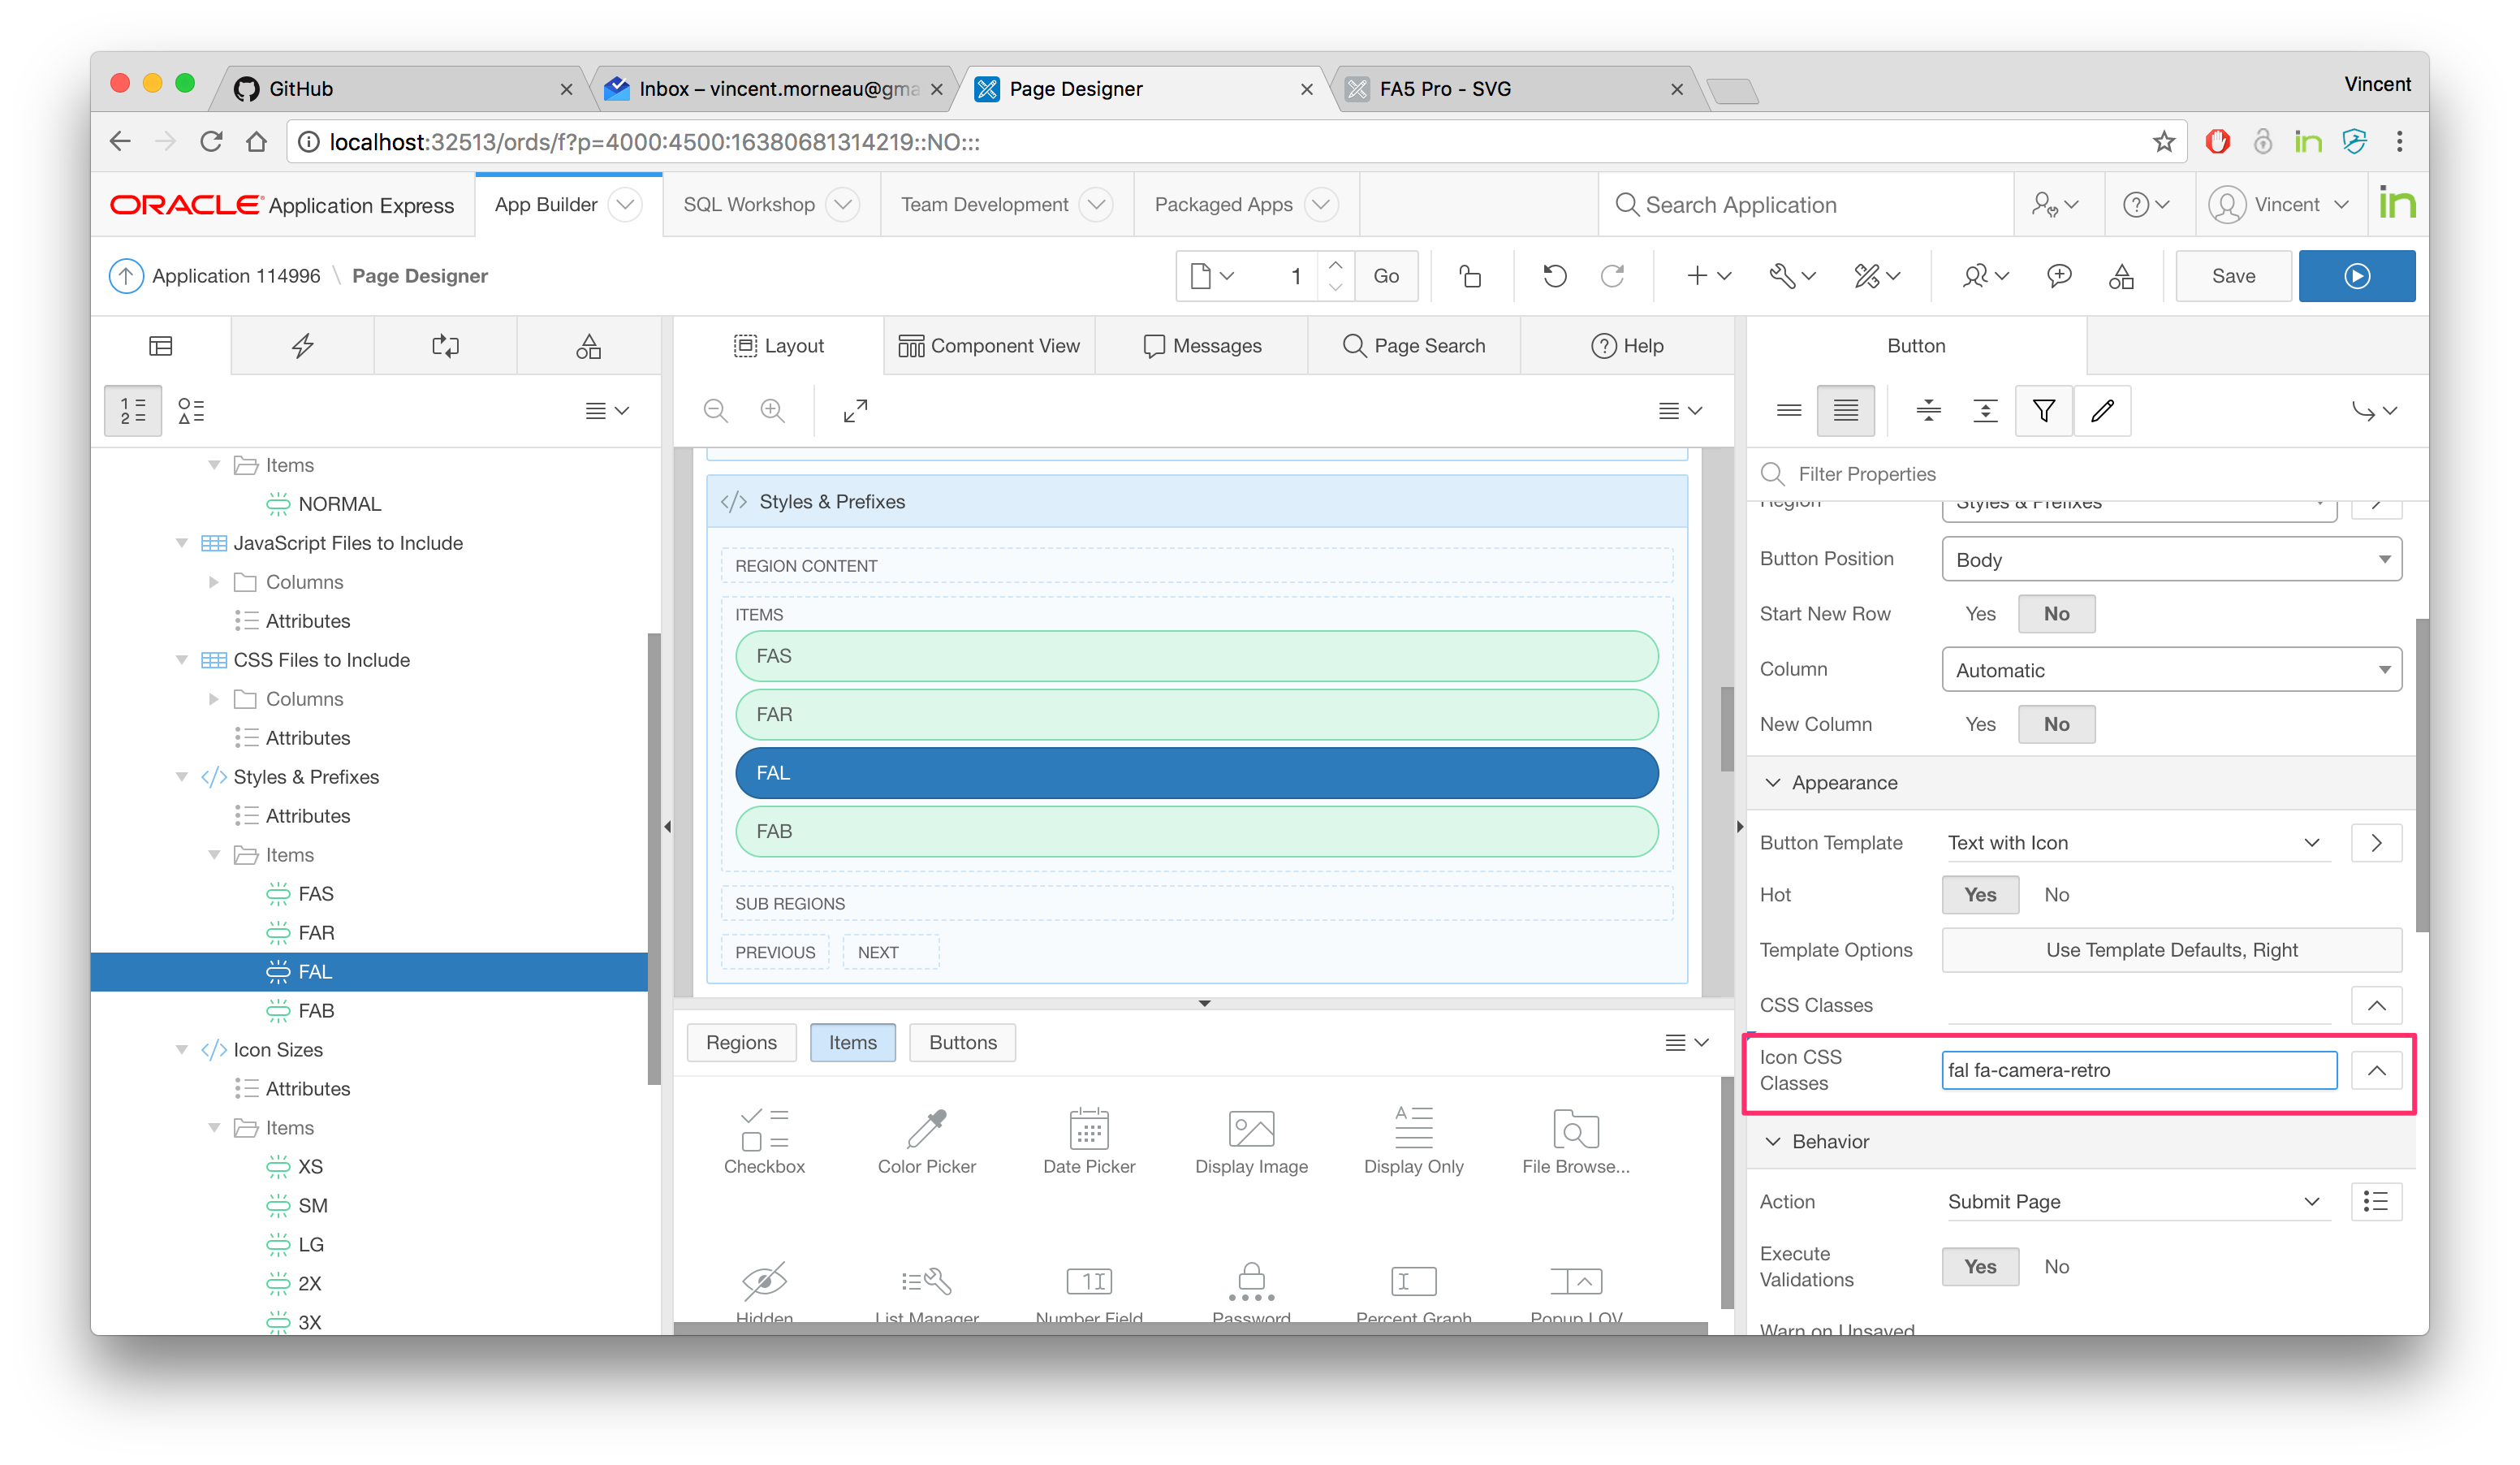Click the expand layout arrows icon
Viewport: 2520px width, 1465px height.
855,410
